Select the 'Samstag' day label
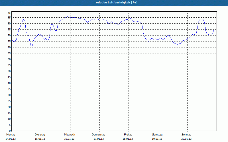Image resolution: width=228 pixels, height=142 pixels. (x=157, y=135)
